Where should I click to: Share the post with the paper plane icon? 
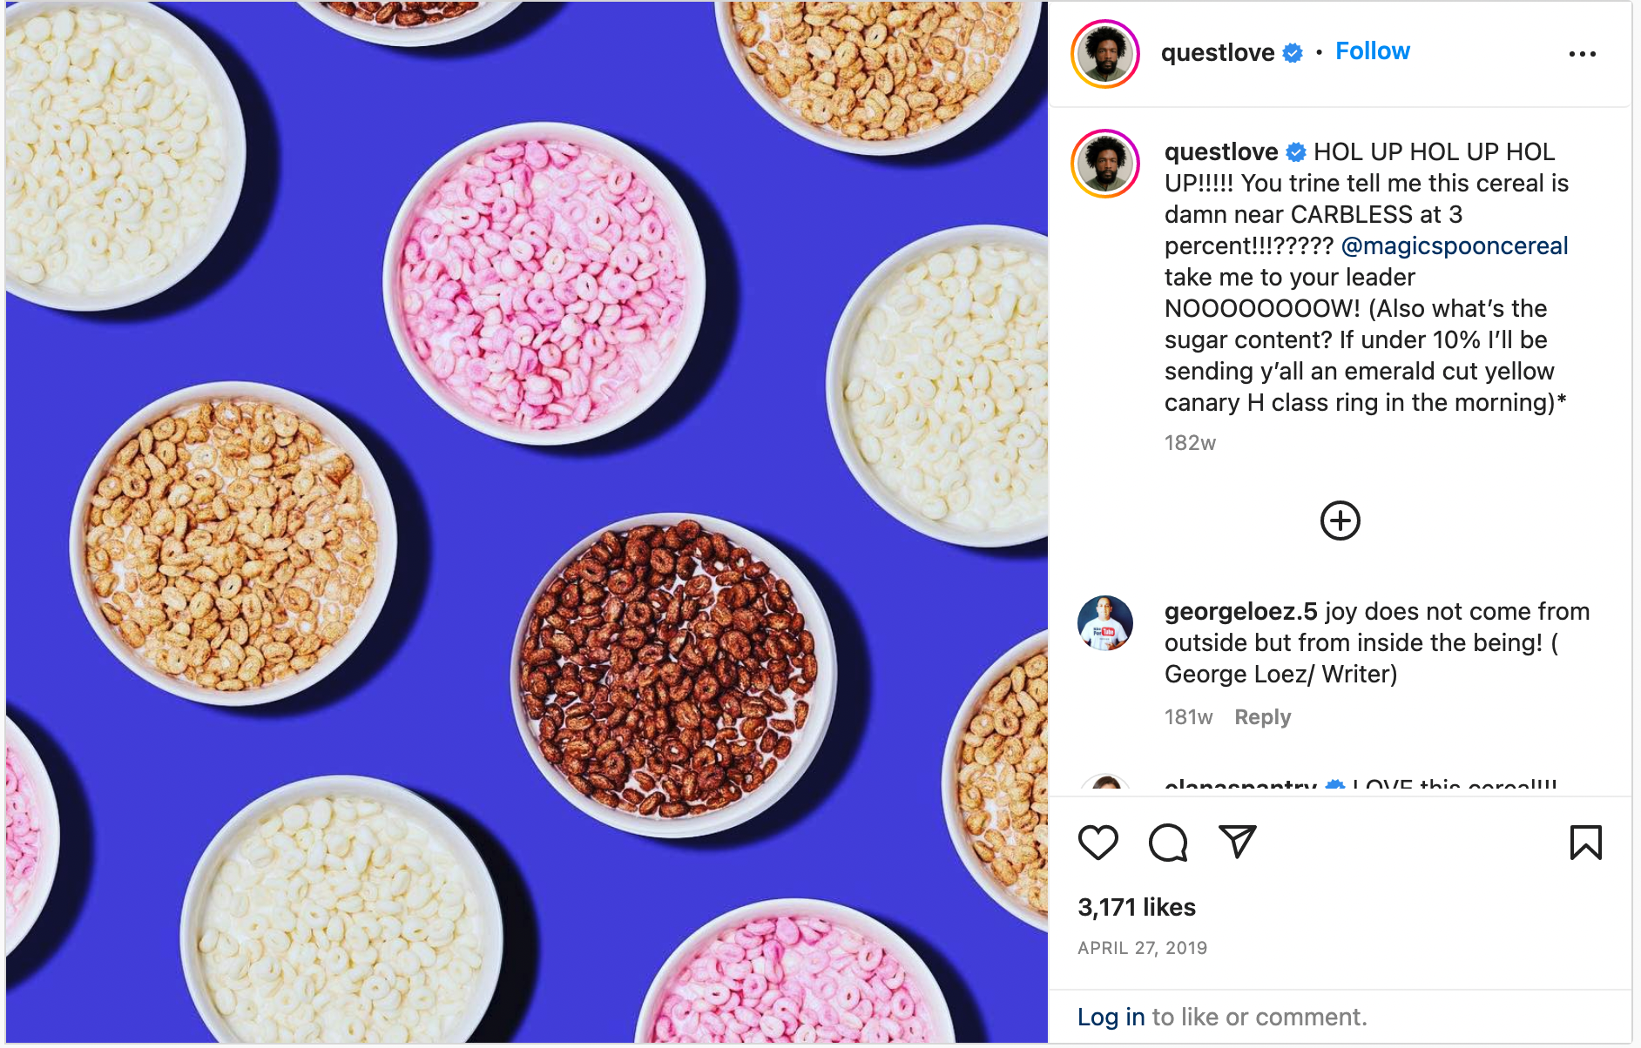(x=1237, y=842)
